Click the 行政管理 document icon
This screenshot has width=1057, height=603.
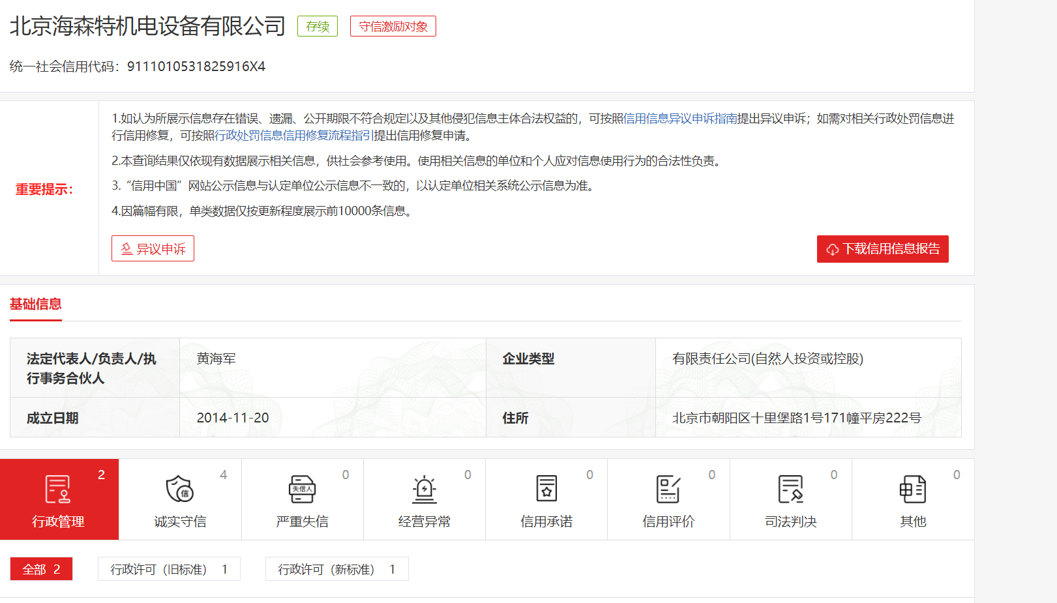tap(58, 489)
